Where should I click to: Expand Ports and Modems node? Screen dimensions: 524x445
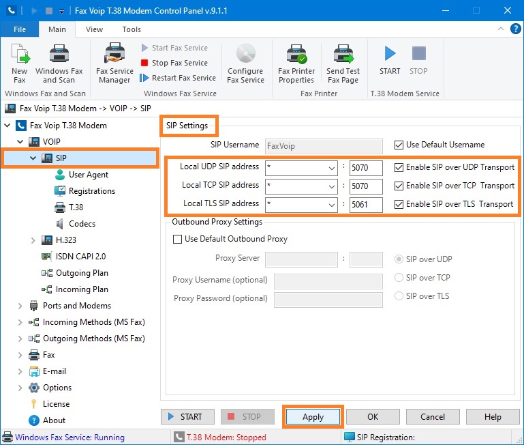(x=20, y=306)
